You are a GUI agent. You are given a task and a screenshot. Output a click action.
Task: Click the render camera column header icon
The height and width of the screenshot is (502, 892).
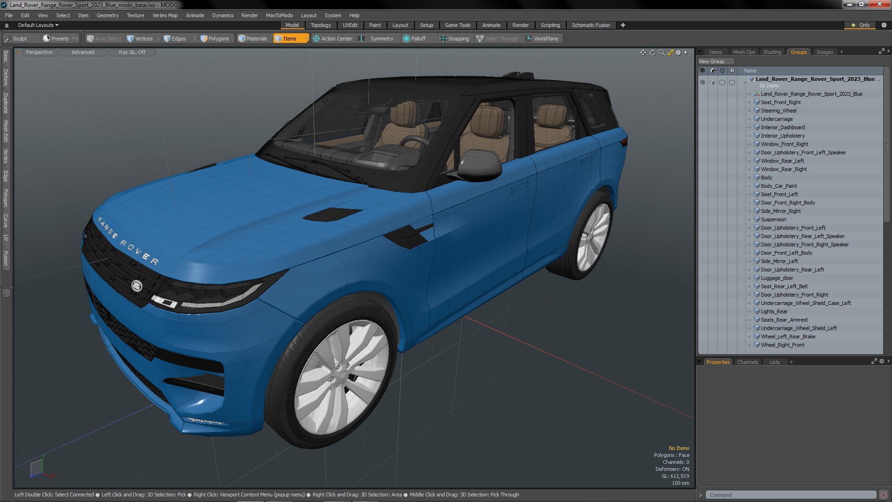tap(713, 71)
